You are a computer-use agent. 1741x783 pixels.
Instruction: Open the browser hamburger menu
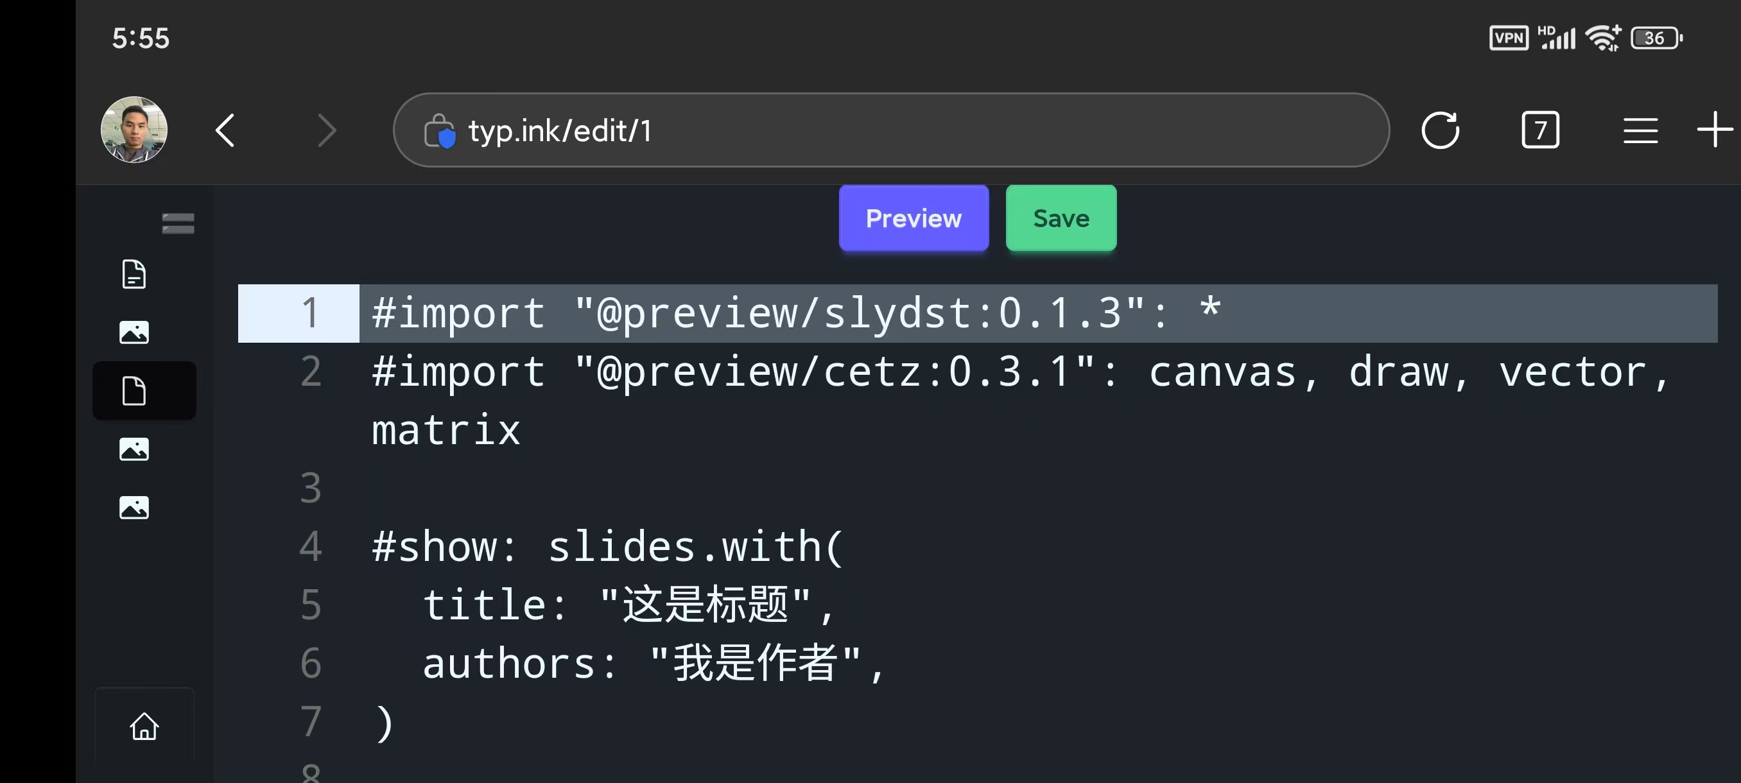(1640, 130)
